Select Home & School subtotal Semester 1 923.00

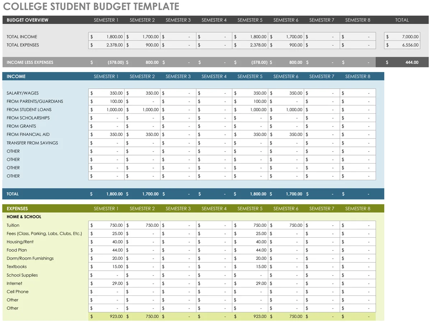[x=106, y=317]
